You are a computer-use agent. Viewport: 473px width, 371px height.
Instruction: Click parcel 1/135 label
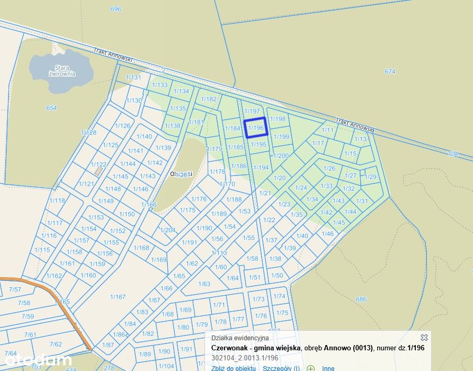pyautogui.click(x=178, y=108)
